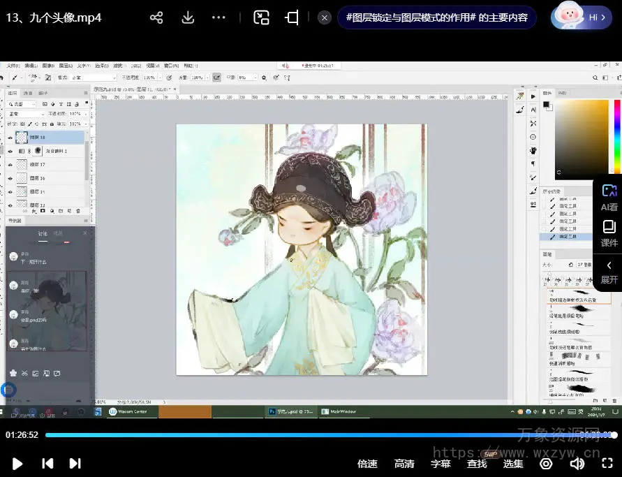The image size is (622, 477).
Task: Click 查找 to search in video
Action: (x=477, y=463)
